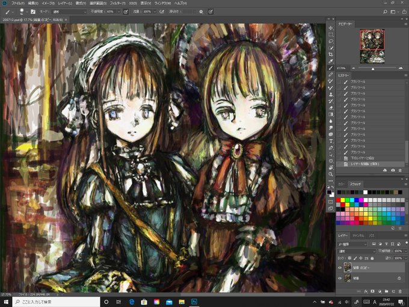
Task: Open the Filter menu
Action: pos(117,4)
